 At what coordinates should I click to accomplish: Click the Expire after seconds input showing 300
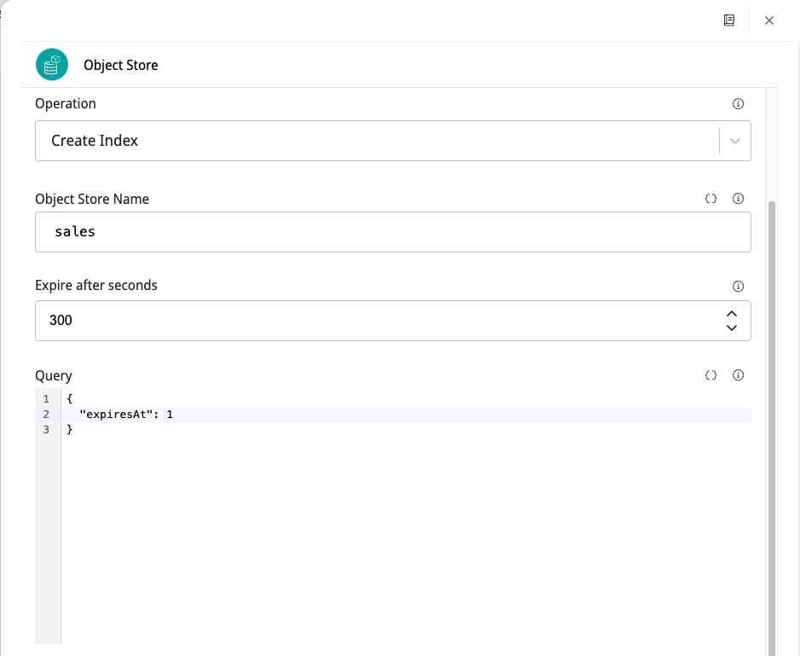(375, 321)
